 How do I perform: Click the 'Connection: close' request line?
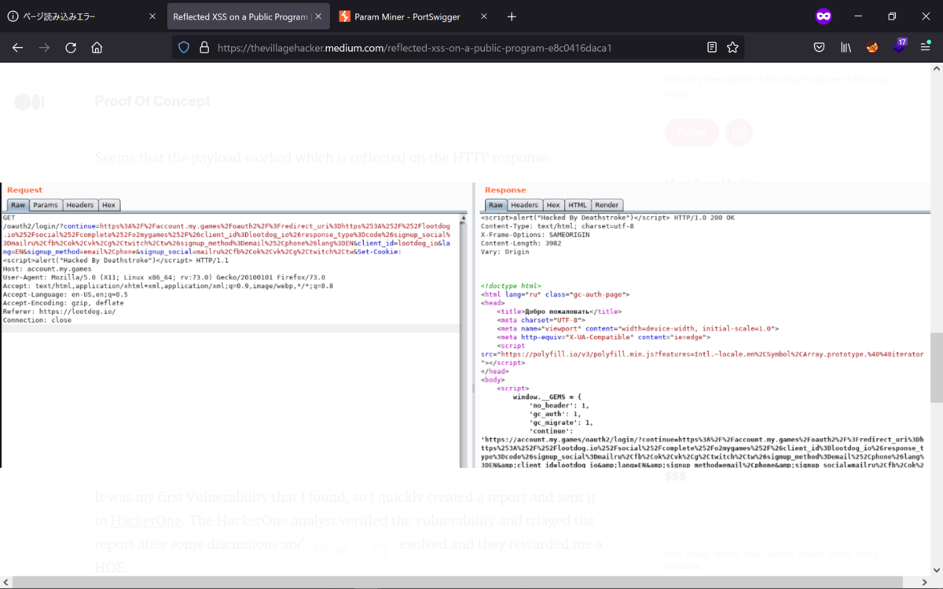37,320
